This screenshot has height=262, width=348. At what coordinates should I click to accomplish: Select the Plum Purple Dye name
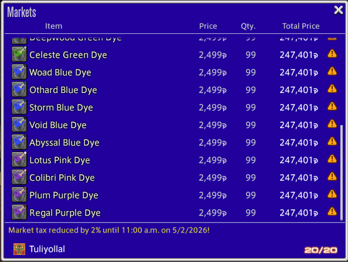(x=64, y=195)
